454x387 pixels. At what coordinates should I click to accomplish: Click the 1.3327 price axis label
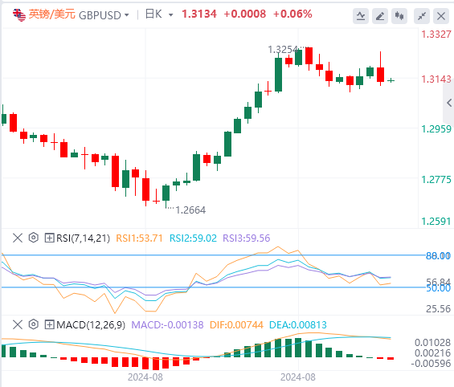pyautogui.click(x=436, y=35)
